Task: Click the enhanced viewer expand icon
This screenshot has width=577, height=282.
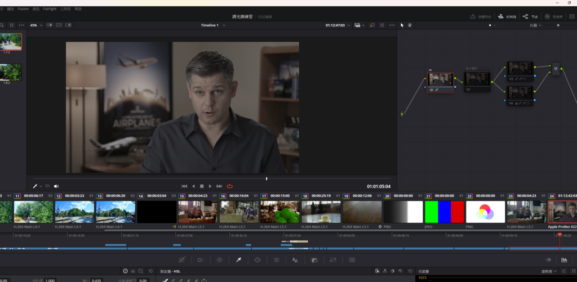Action: [x=382, y=25]
